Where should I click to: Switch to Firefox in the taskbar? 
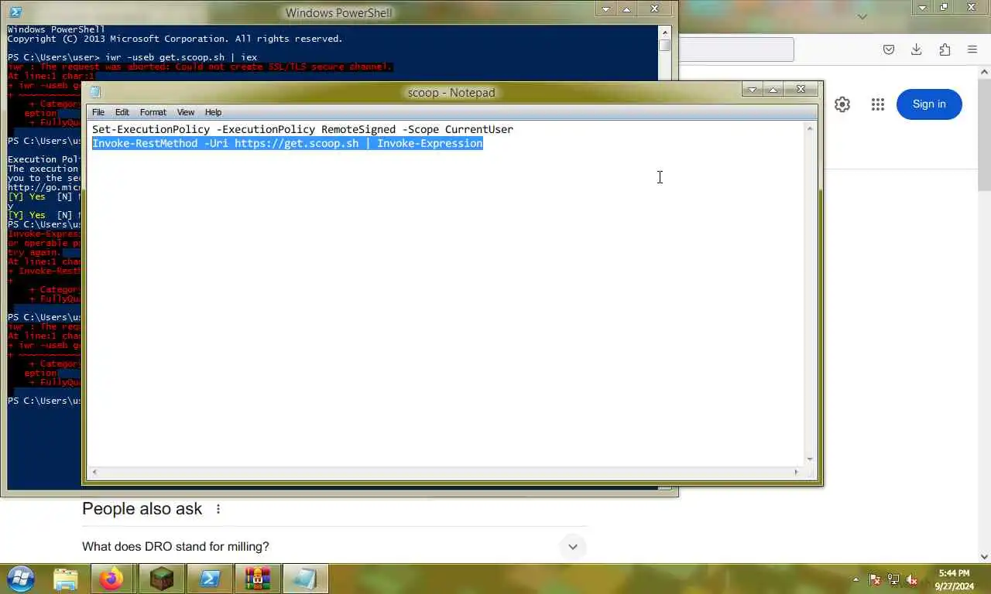pos(111,579)
